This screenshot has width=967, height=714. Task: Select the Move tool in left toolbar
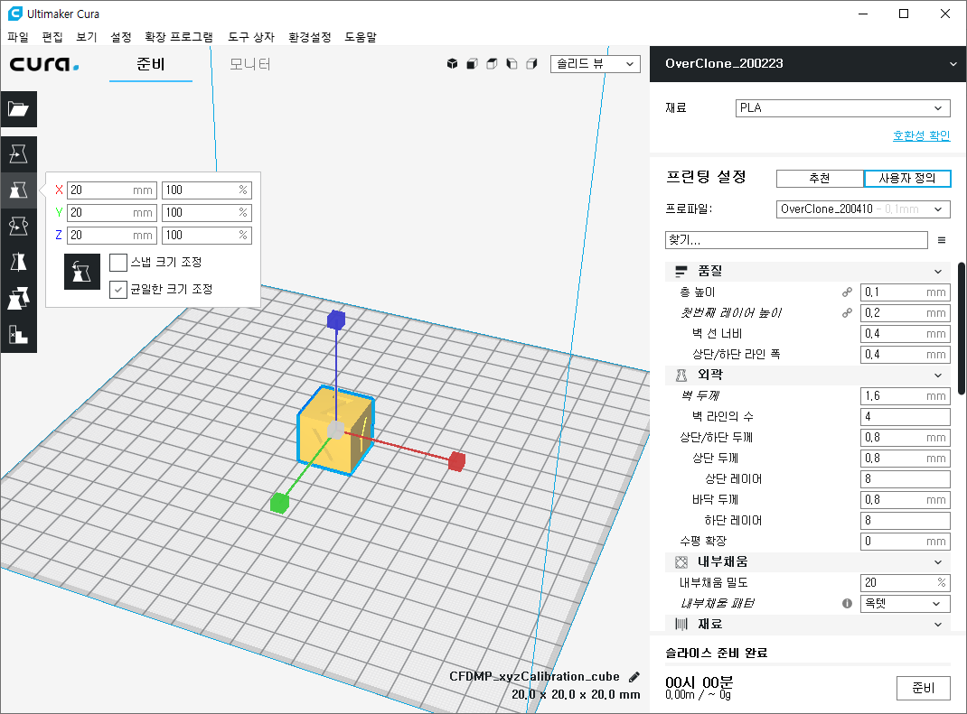(x=18, y=154)
